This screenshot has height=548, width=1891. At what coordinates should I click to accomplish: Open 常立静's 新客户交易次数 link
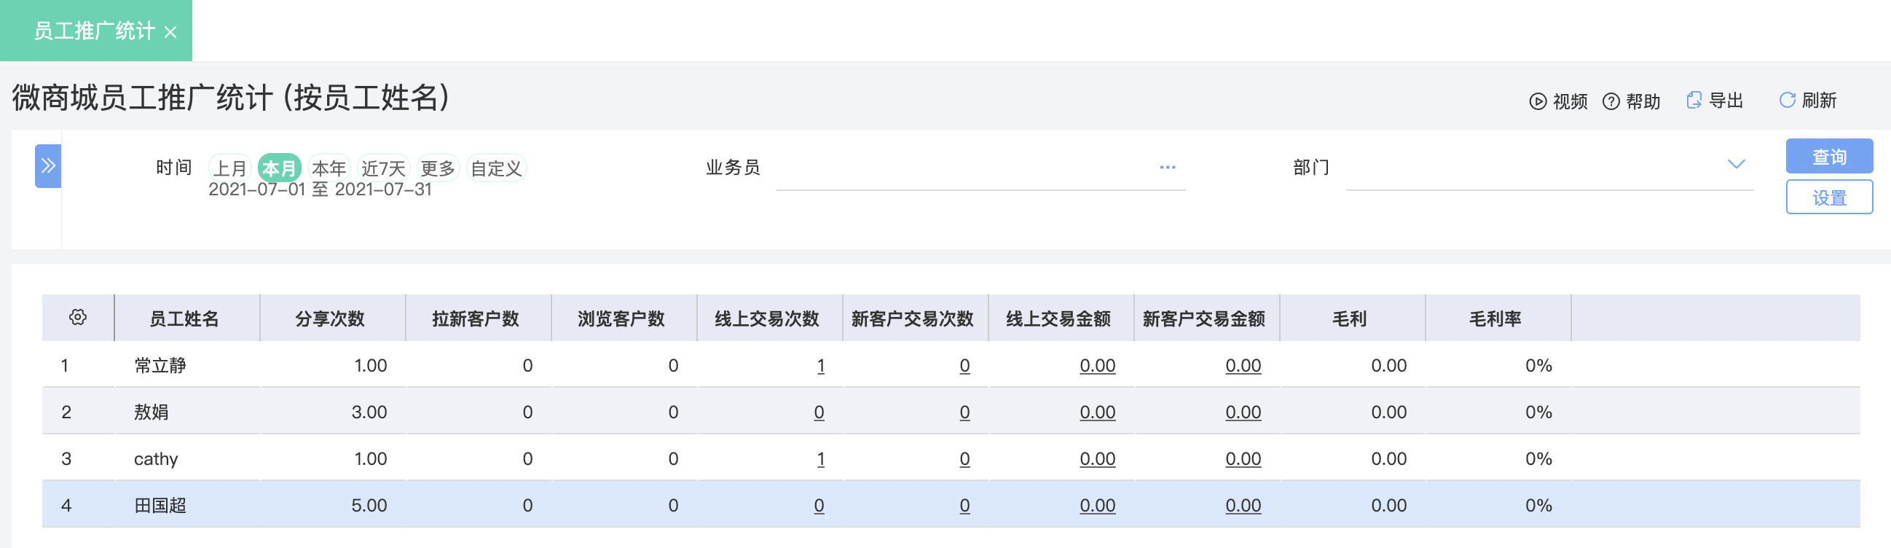(964, 366)
